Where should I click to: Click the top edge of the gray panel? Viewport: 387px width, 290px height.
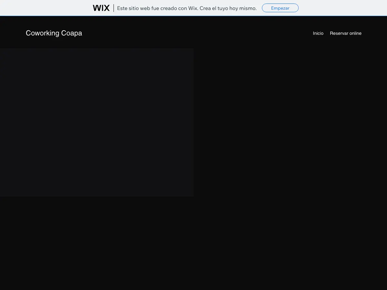(97, 49)
